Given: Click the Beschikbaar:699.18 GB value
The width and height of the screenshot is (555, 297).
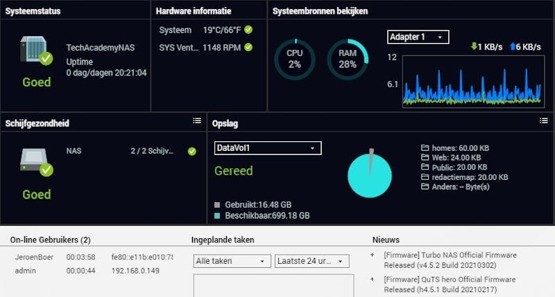Looking at the screenshot, I should (267, 215).
